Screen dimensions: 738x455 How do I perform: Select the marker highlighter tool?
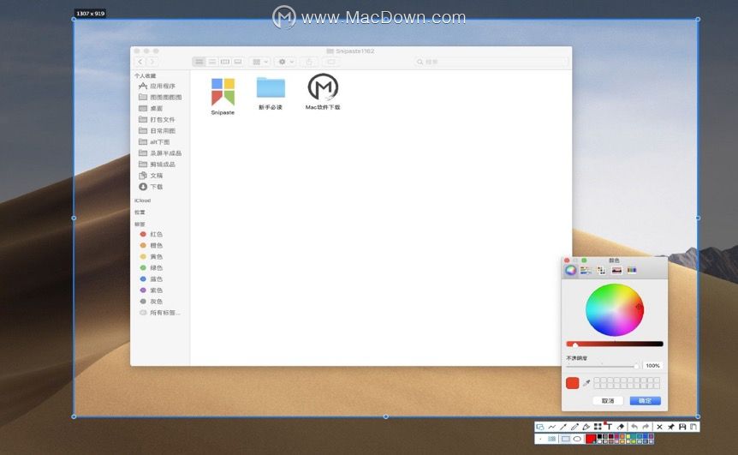[x=586, y=427]
